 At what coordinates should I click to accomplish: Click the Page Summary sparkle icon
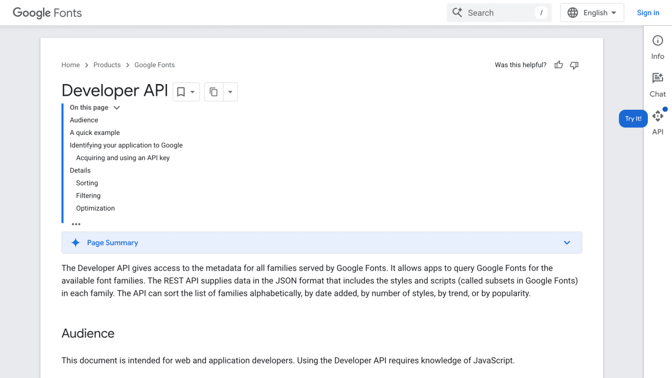(x=76, y=242)
